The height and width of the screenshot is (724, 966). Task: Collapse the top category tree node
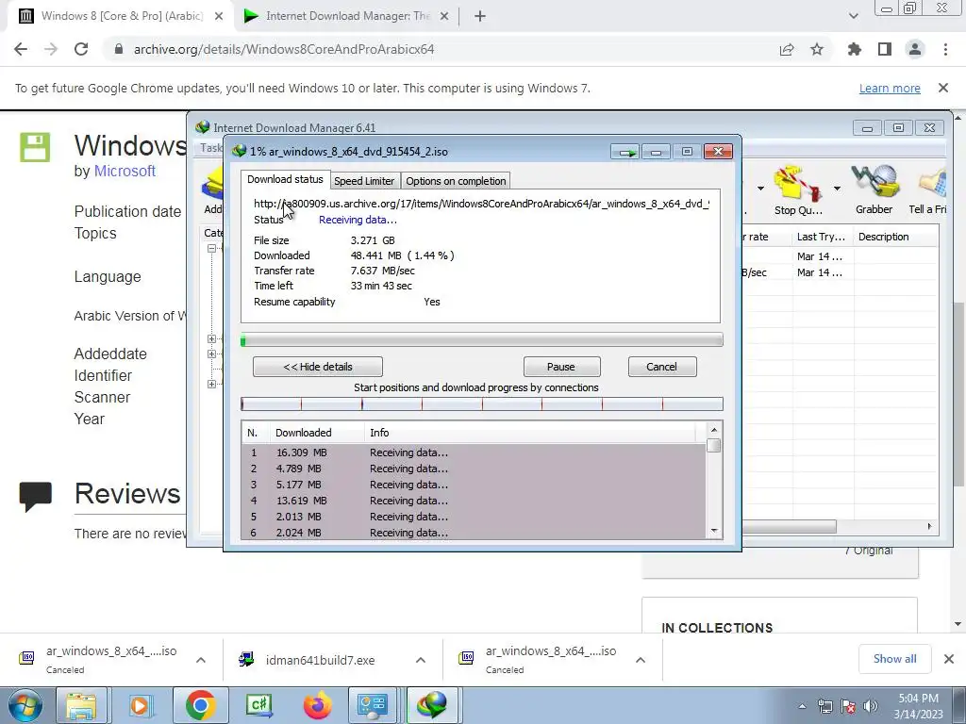tap(211, 248)
